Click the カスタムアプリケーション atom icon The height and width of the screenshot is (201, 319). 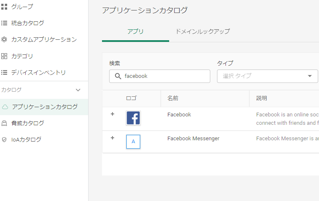[x=4, y=39]
